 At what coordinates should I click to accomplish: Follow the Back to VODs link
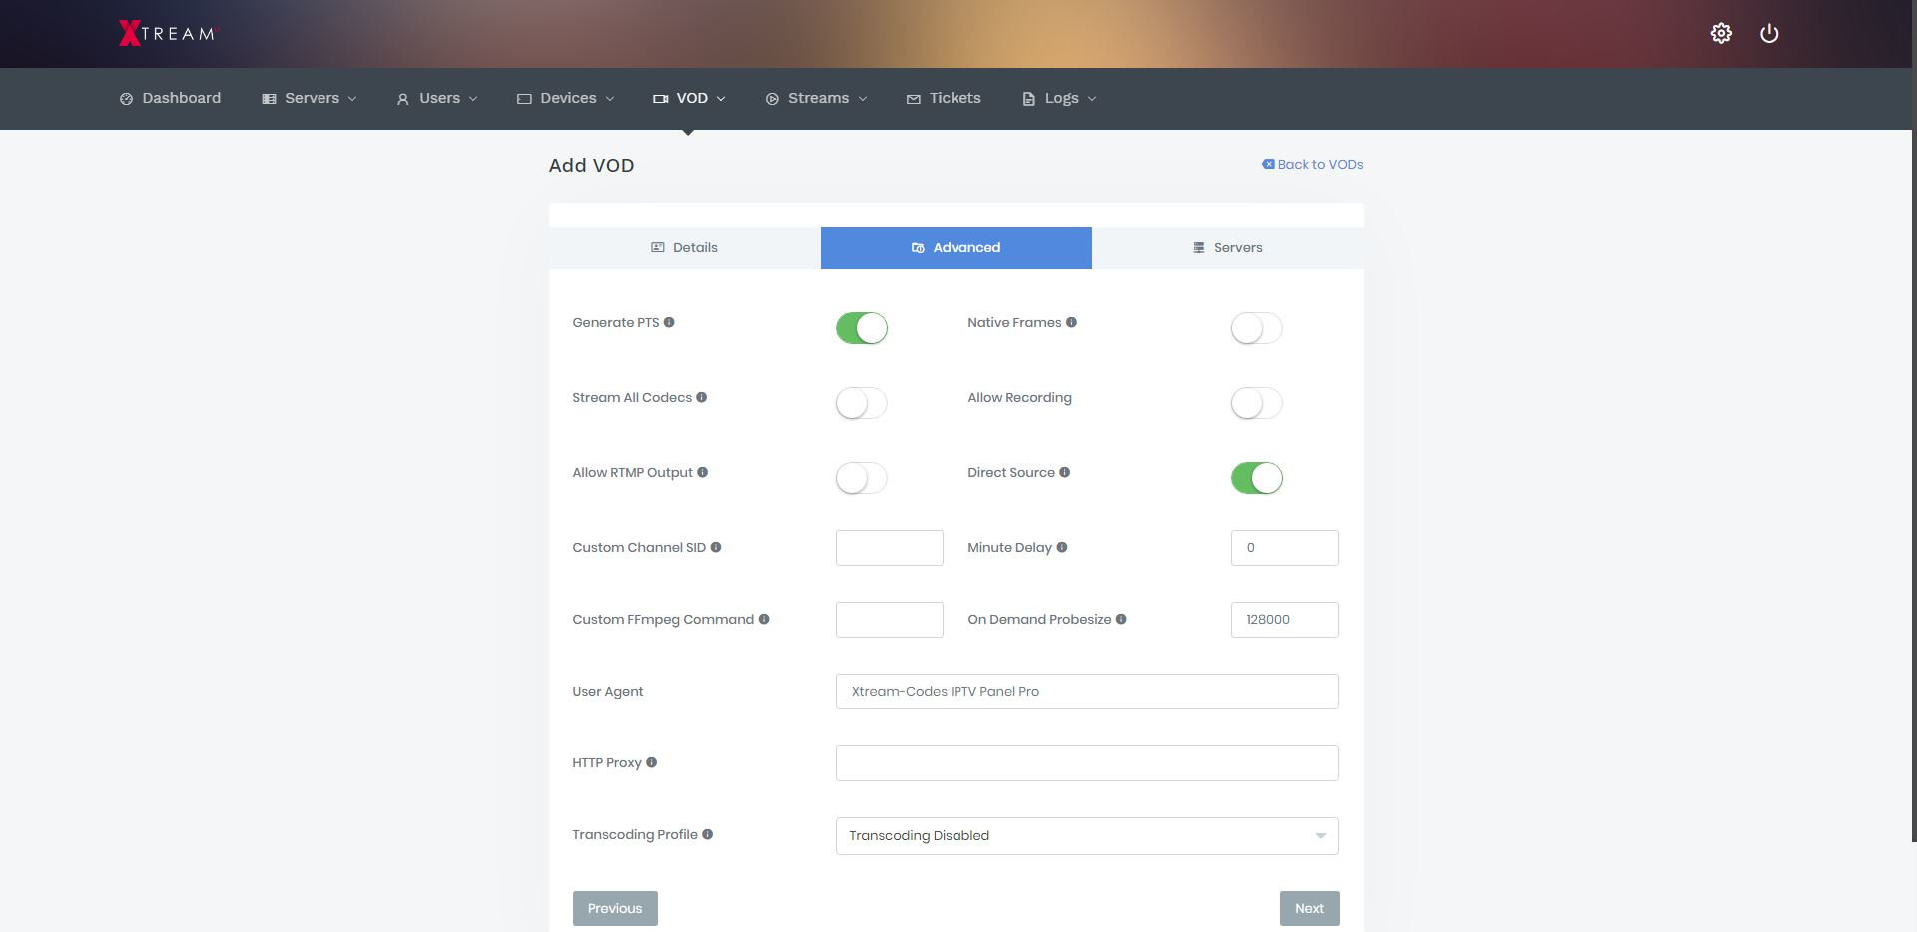(x=1313, y=164)
